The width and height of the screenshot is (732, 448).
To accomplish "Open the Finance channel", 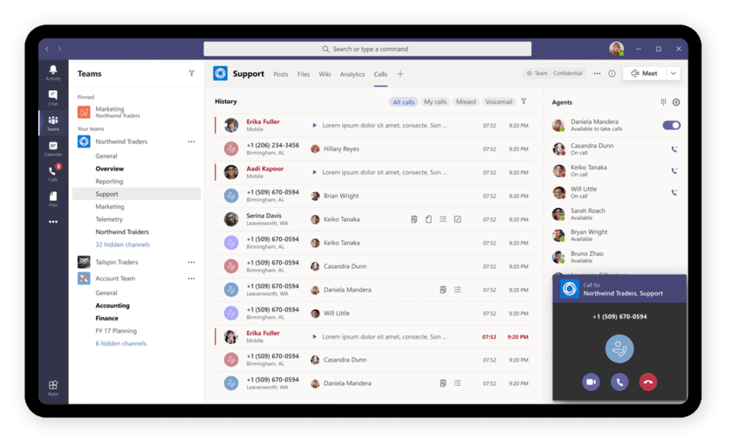I will coord(107,318).
